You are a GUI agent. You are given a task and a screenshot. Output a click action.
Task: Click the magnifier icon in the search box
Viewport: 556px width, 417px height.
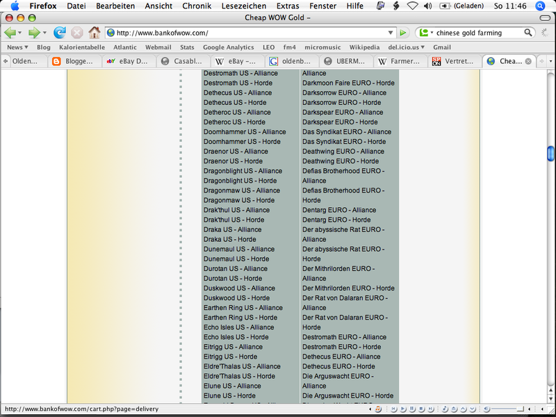coord(528,33)
